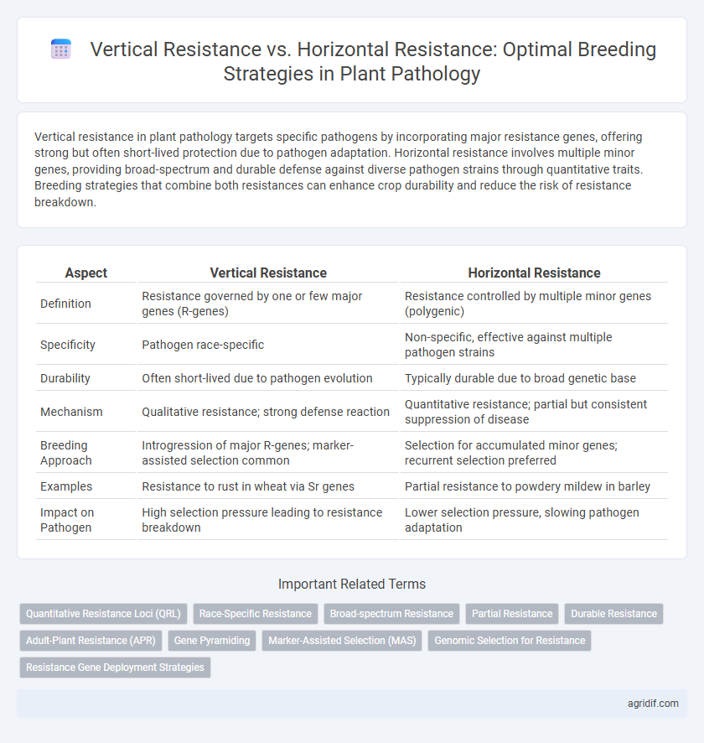The image size is (704, 743).
Task: Open the Durable Resistance tag
Action: point(614,614)
